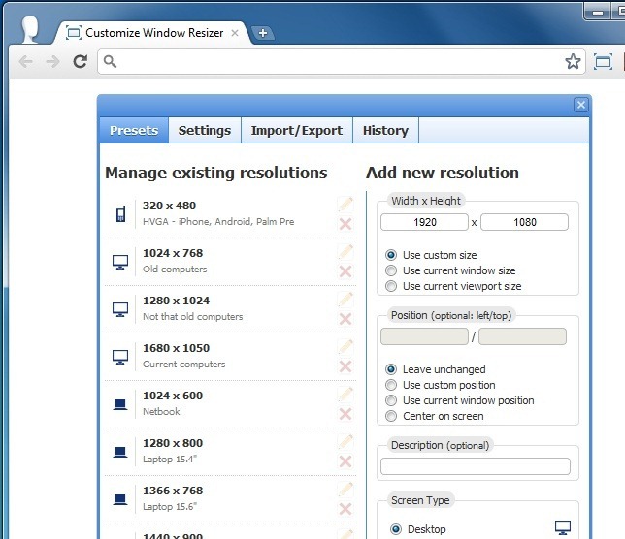The image size is (625, 539).
Task: Delete the 1024 x 600 Netbook preset
Action: tap(345, 414)
